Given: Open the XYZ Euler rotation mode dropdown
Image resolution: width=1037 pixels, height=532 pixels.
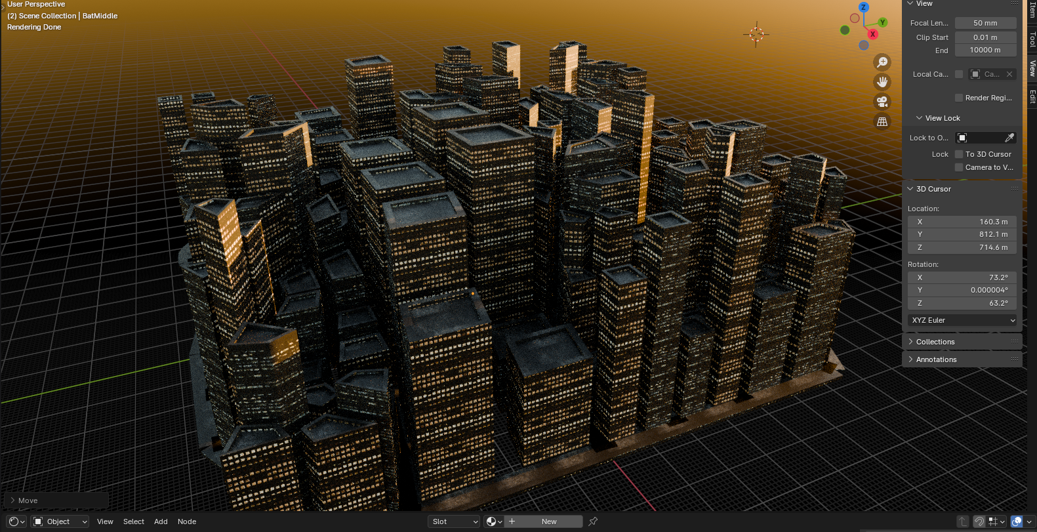Looking at the screenshot, I should point(962,320).
